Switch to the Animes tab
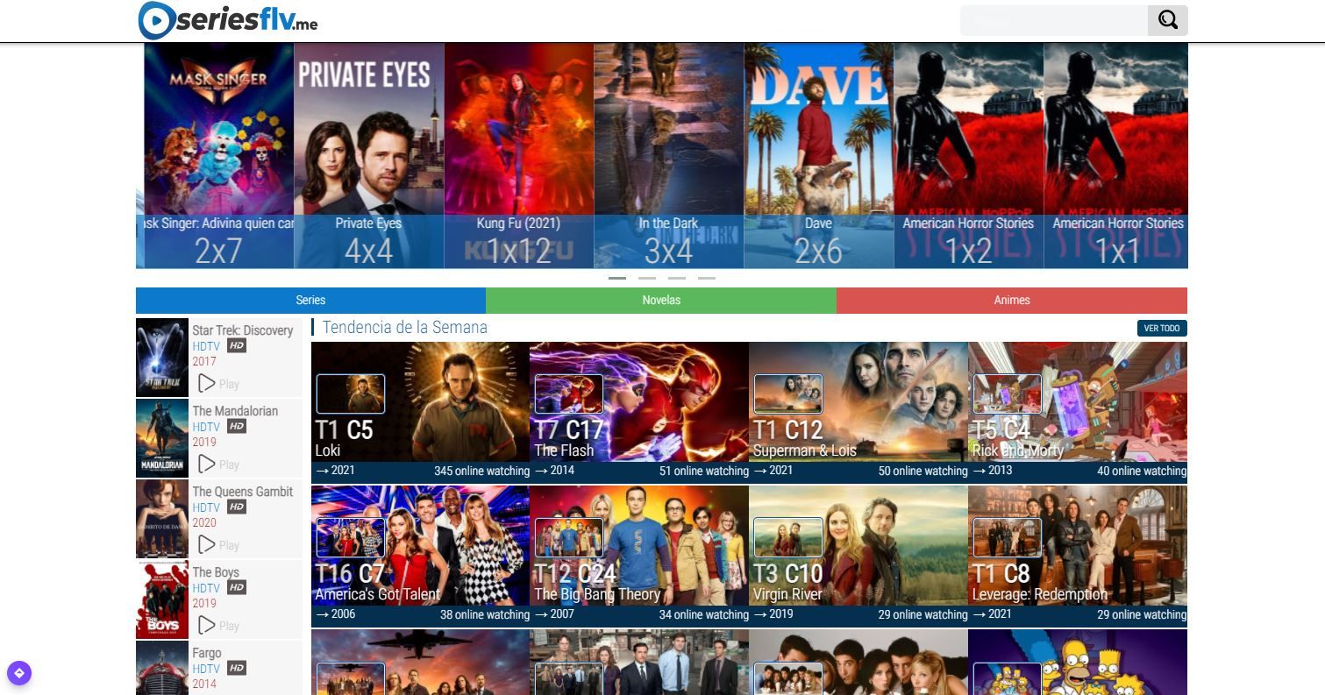1325x695 pixels. (1012, 300)
